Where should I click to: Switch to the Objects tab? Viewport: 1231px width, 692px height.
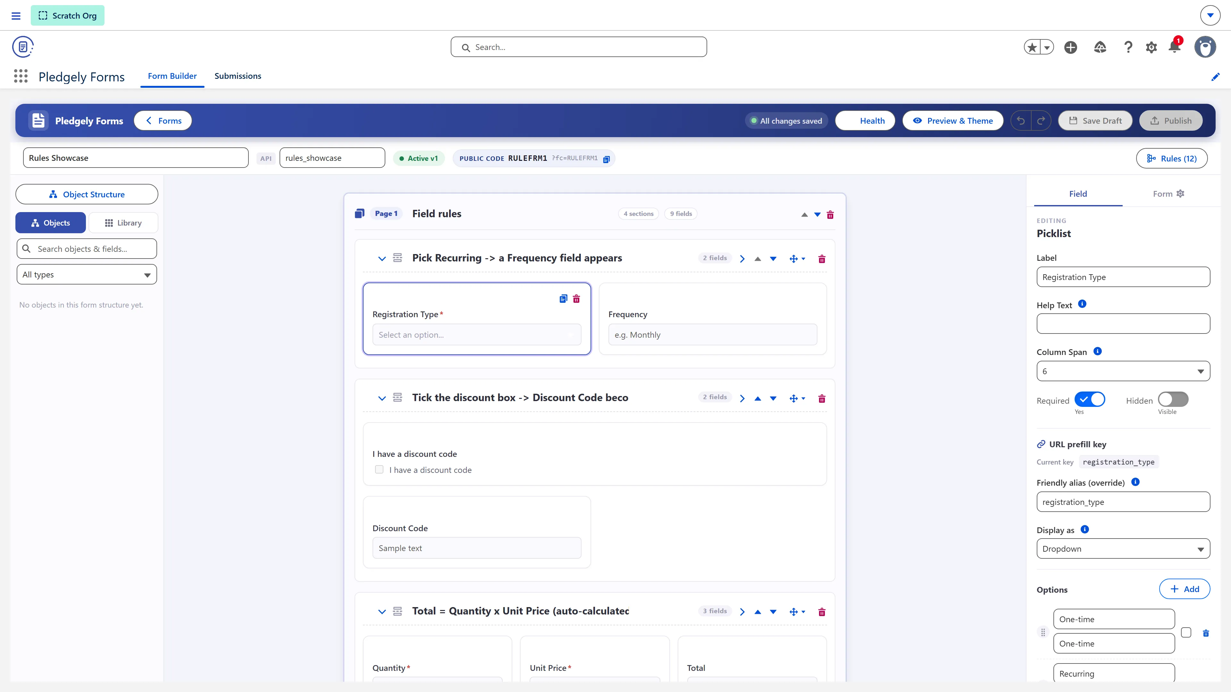51,223
